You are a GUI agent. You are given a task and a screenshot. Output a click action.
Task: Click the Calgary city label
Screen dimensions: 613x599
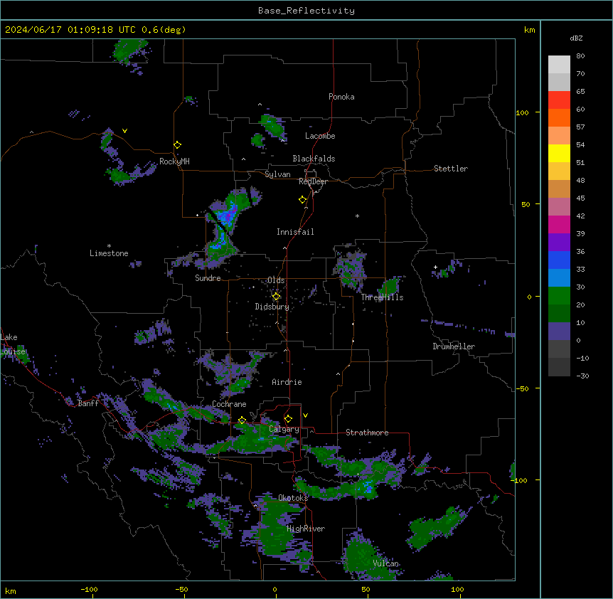(x=284, y=429)
